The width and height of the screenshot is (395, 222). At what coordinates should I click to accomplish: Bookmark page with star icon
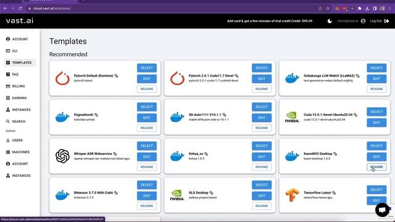(x=328, y=8)
